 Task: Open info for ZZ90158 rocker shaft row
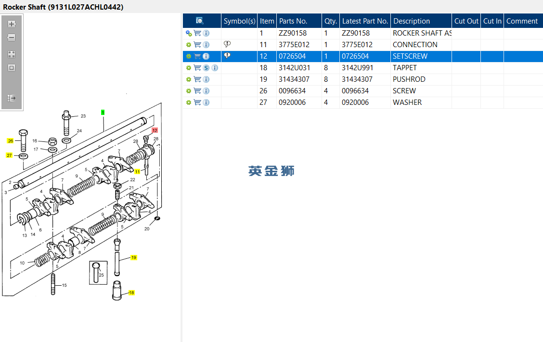coord(206,33)
